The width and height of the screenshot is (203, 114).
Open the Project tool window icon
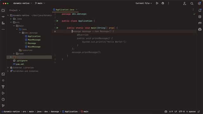click(3, 10)
